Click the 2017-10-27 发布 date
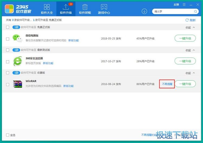This screenshot has height=143, width=203. pos(111,61)
